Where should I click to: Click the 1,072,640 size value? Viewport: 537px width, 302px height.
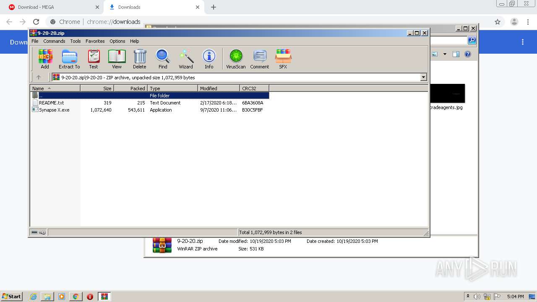[101, 110]
